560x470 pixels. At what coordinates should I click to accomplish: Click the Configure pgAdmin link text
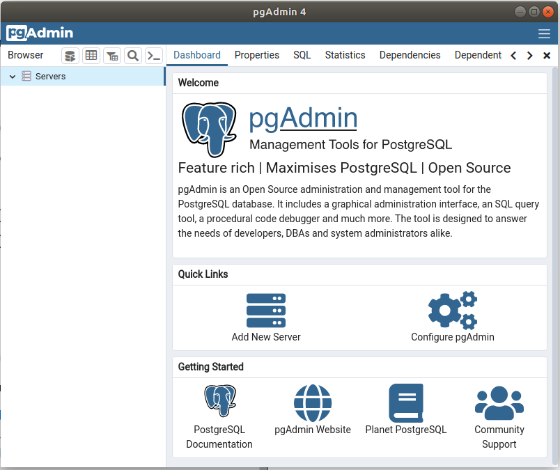[453, 337]
